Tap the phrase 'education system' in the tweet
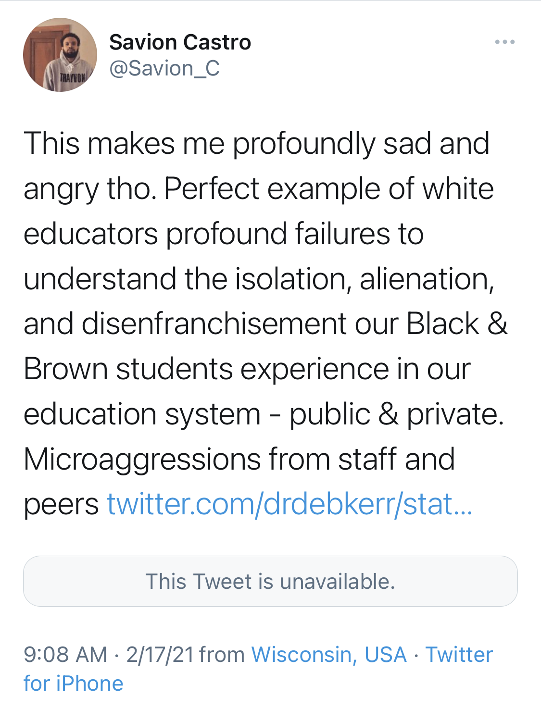Image resolution: width=541 pixels, height=709 pixels. 142,415
